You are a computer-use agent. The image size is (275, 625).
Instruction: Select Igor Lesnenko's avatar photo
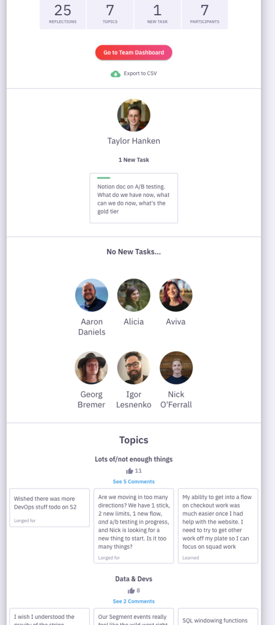pos(133,368)
